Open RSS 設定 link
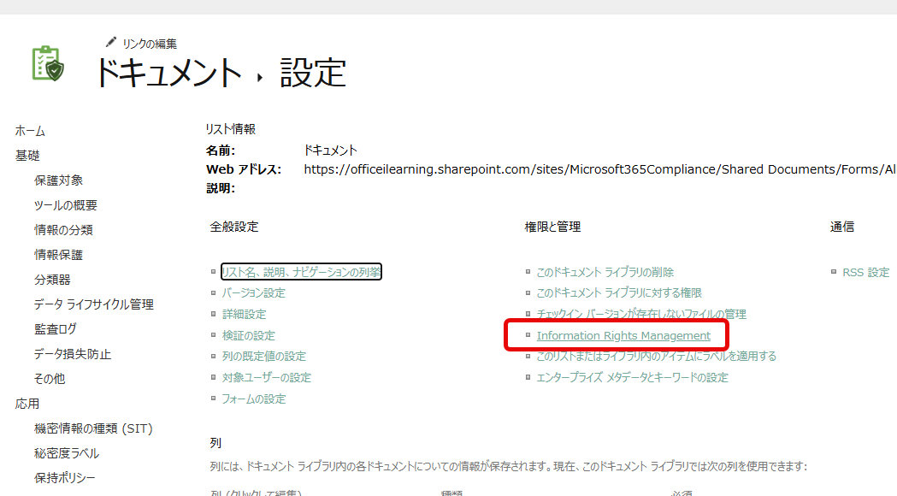This screenshot has width=897, height=496. tap(865, 273)
